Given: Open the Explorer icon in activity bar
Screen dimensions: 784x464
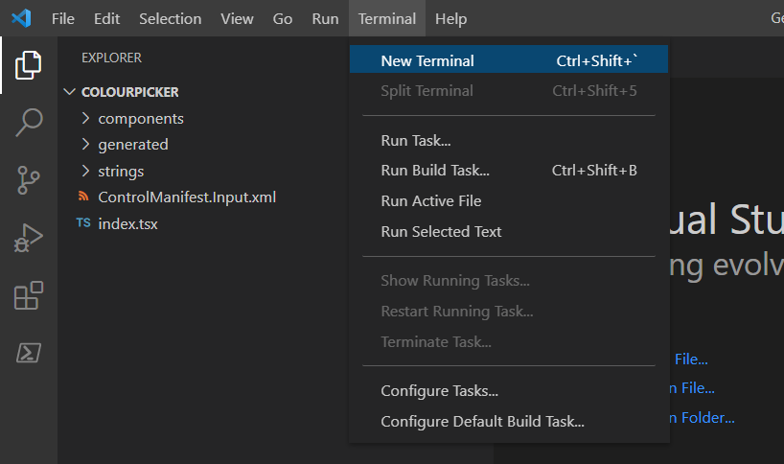Looking at the screenshot, I should pyautogui.click(x=29, y=65).
